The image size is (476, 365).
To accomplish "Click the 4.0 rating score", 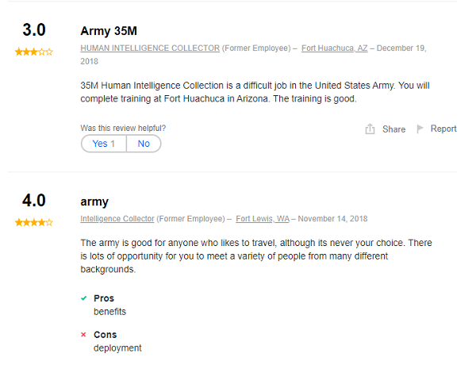I will pyautogui.click(x=34, y=201).
